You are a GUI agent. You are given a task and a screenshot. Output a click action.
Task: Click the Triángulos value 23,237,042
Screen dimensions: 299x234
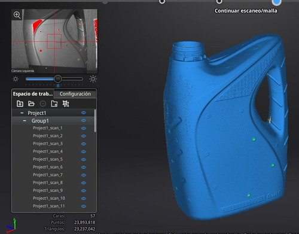tap(84, 229)
